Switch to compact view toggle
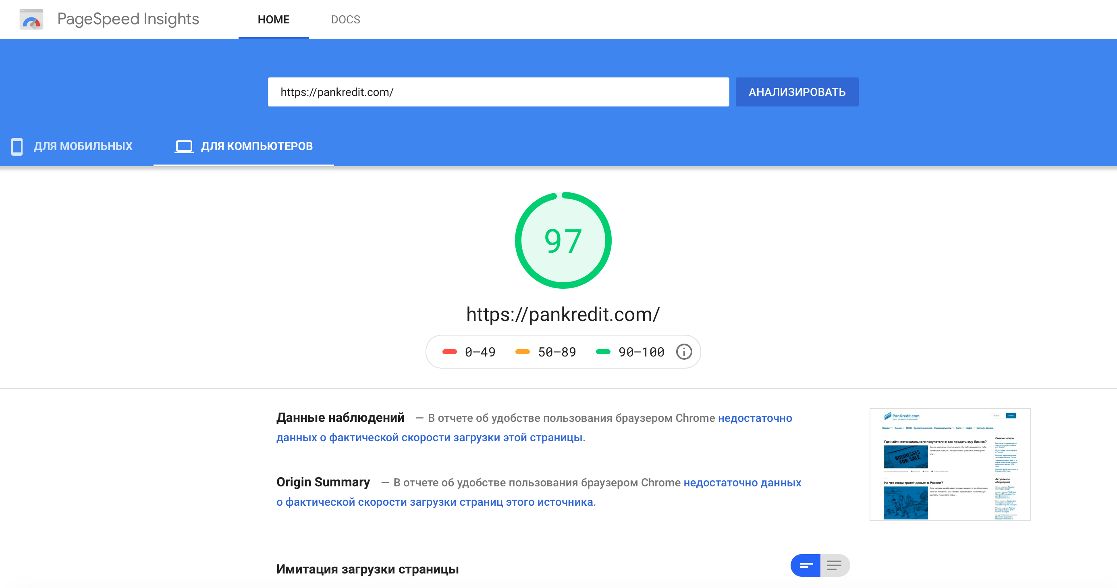Viewport: 1117px width, 588px height. 806,565
